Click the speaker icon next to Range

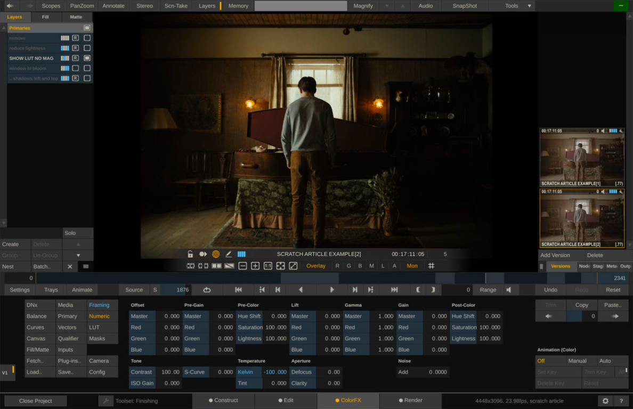509,290
